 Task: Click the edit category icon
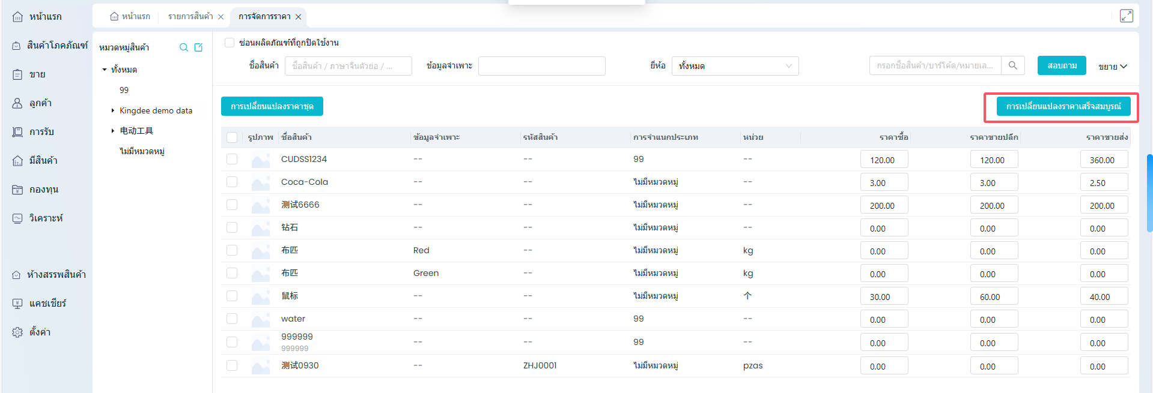[x=199, y=47]
